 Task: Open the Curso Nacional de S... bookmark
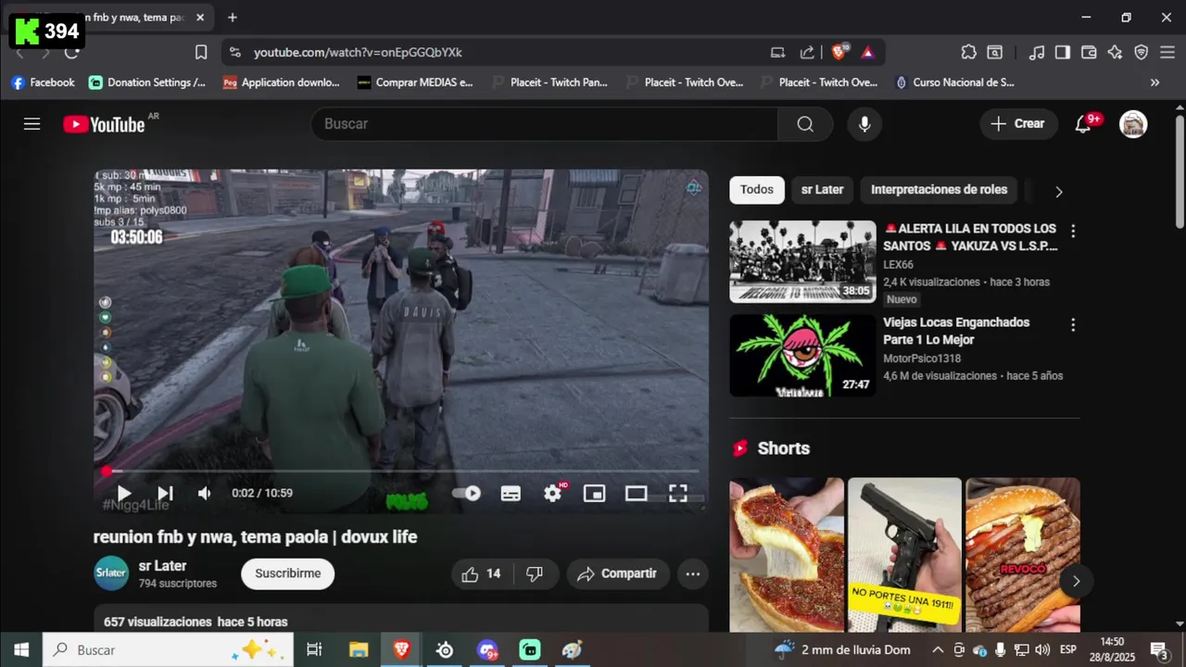click(954, 82)
